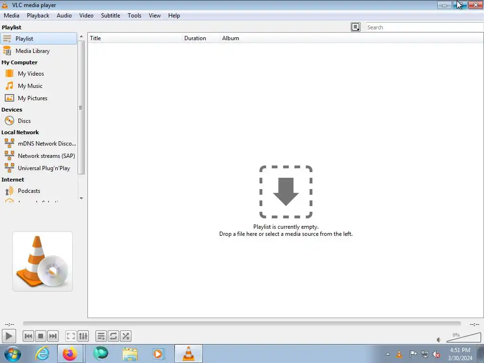Select Discs under Devices
Screen dimensions: 484x363
[x=39, y=121]
